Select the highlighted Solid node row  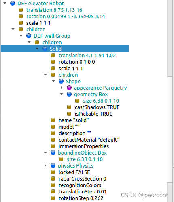click(65, 49)
